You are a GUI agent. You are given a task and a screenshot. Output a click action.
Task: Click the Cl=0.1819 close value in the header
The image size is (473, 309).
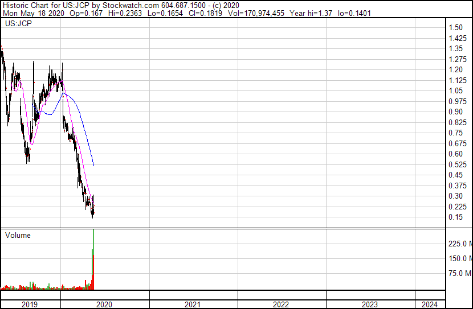[x=205, y=13]
